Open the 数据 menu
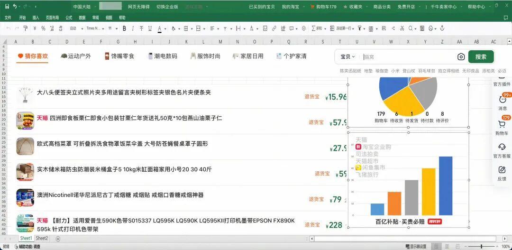 [x=82, y=18]
